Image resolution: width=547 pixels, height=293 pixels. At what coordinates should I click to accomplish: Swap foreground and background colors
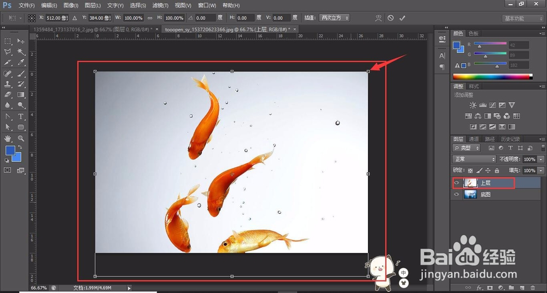(20, 147)
